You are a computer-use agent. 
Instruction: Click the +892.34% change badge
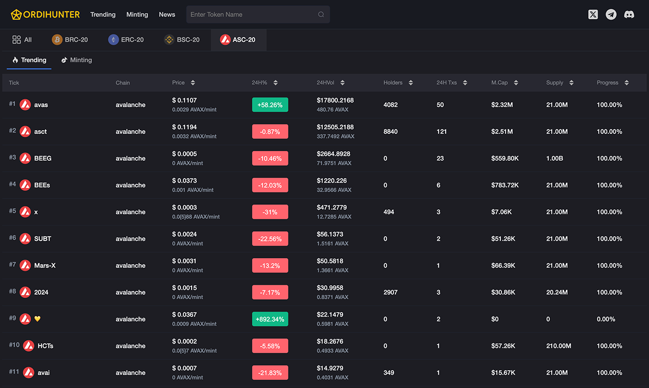(x=270, y=319)
